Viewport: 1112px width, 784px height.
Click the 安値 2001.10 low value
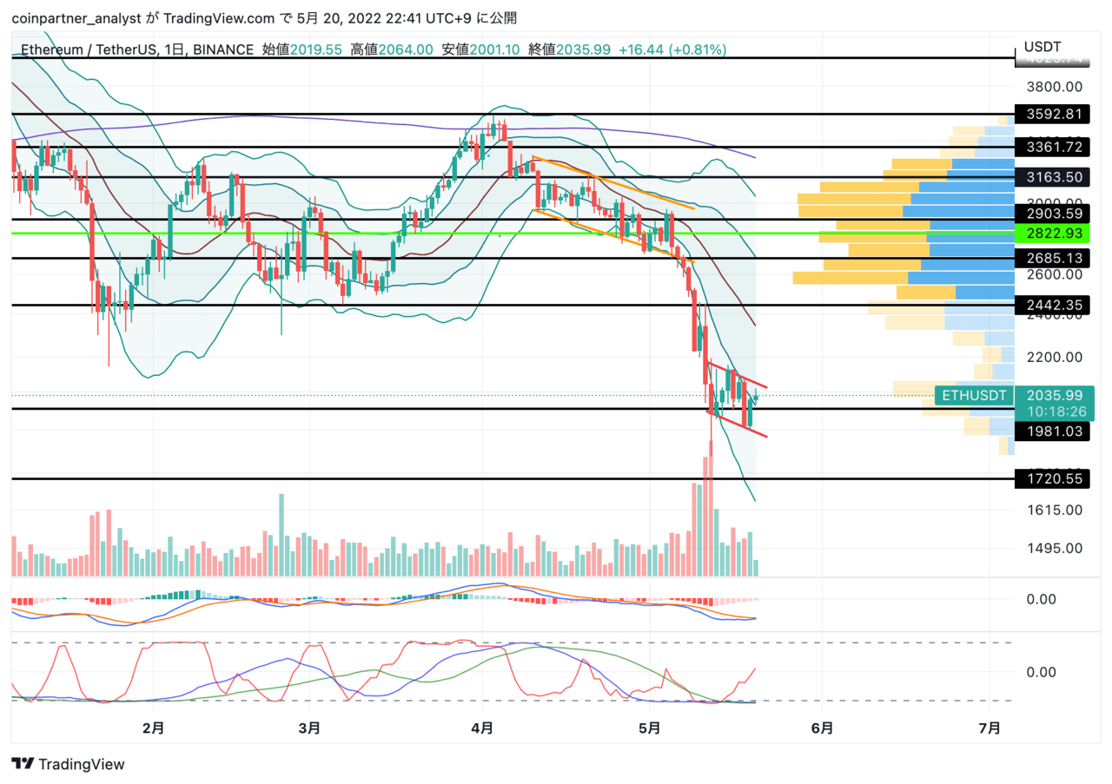479,50
